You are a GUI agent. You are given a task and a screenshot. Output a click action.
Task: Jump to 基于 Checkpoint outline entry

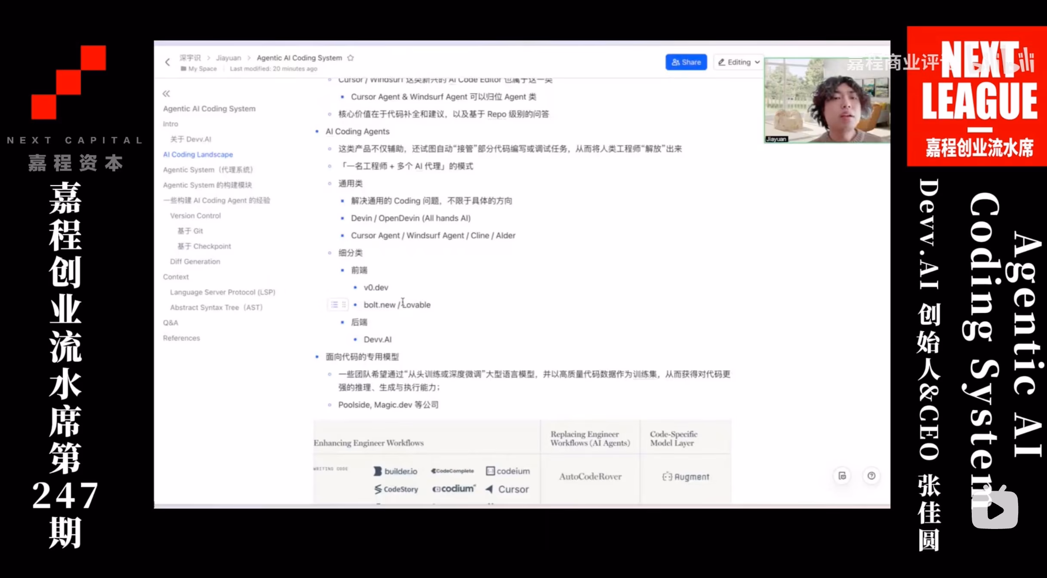tap(204, 246)
